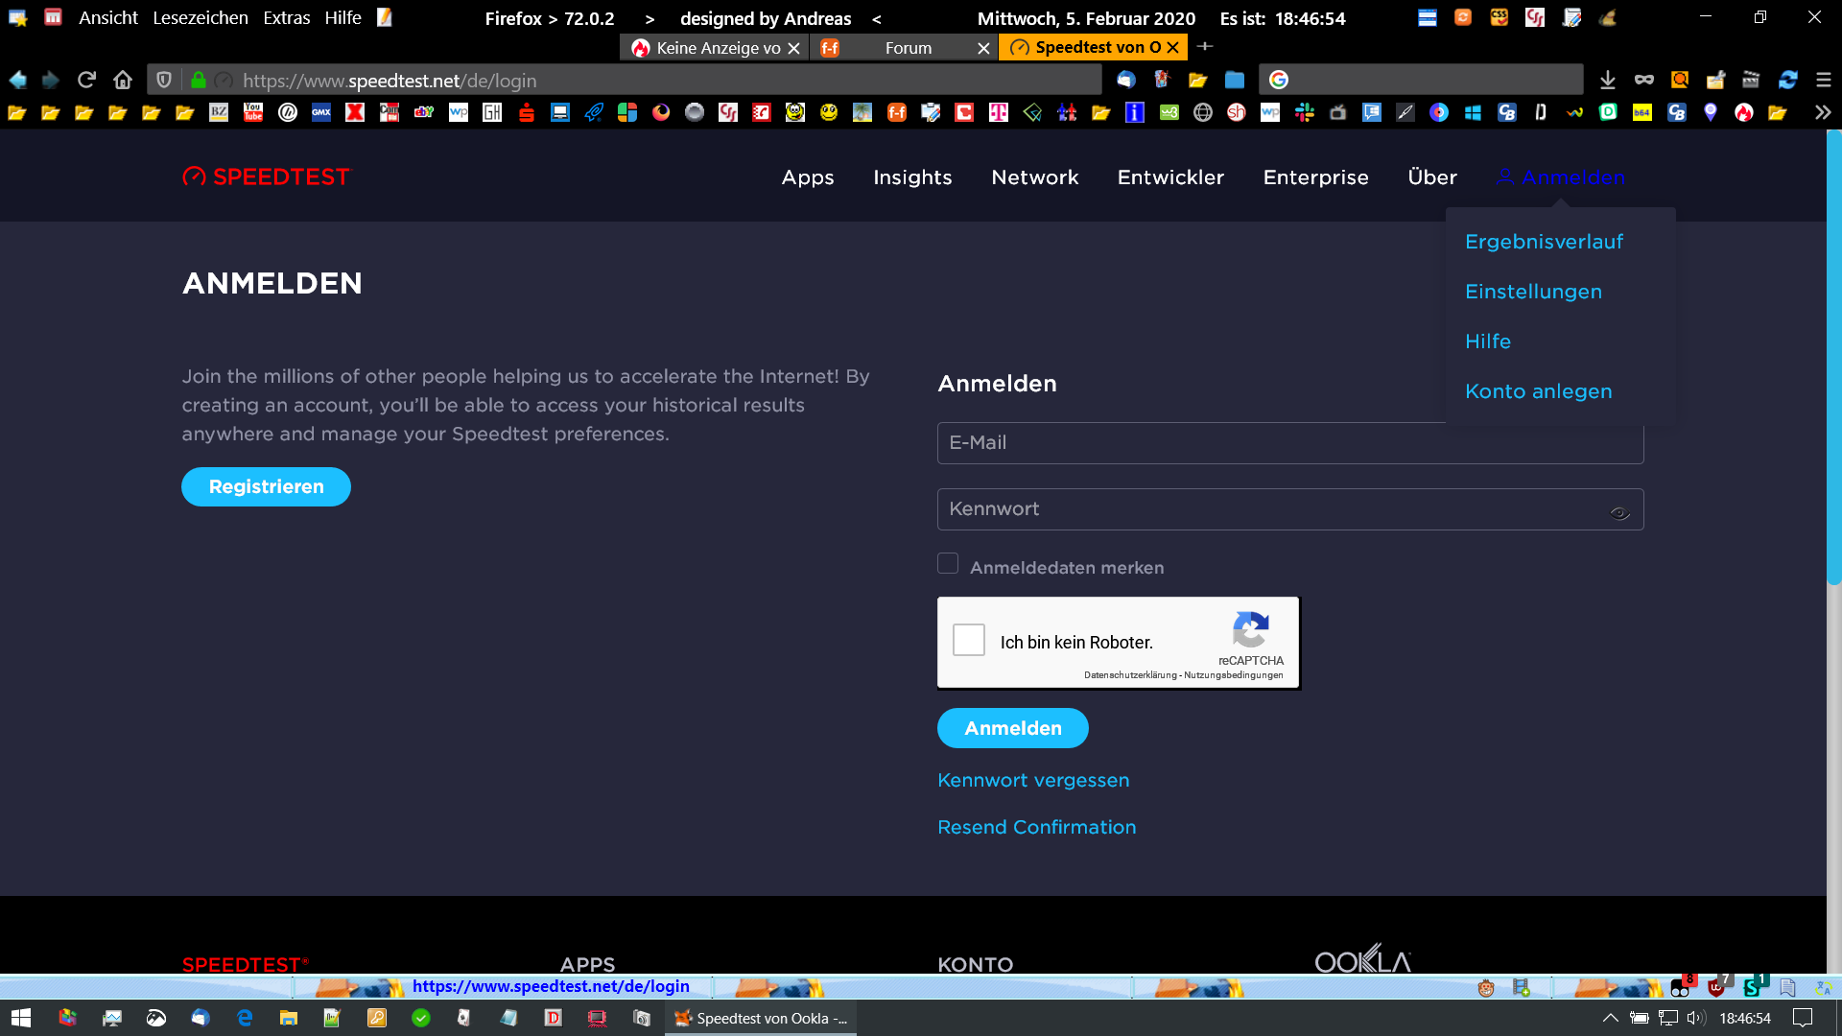The width and height of the screenshot is (1842, 1036).
Task: Expand the system tray hidden icons
Action: (1610, 1018)
